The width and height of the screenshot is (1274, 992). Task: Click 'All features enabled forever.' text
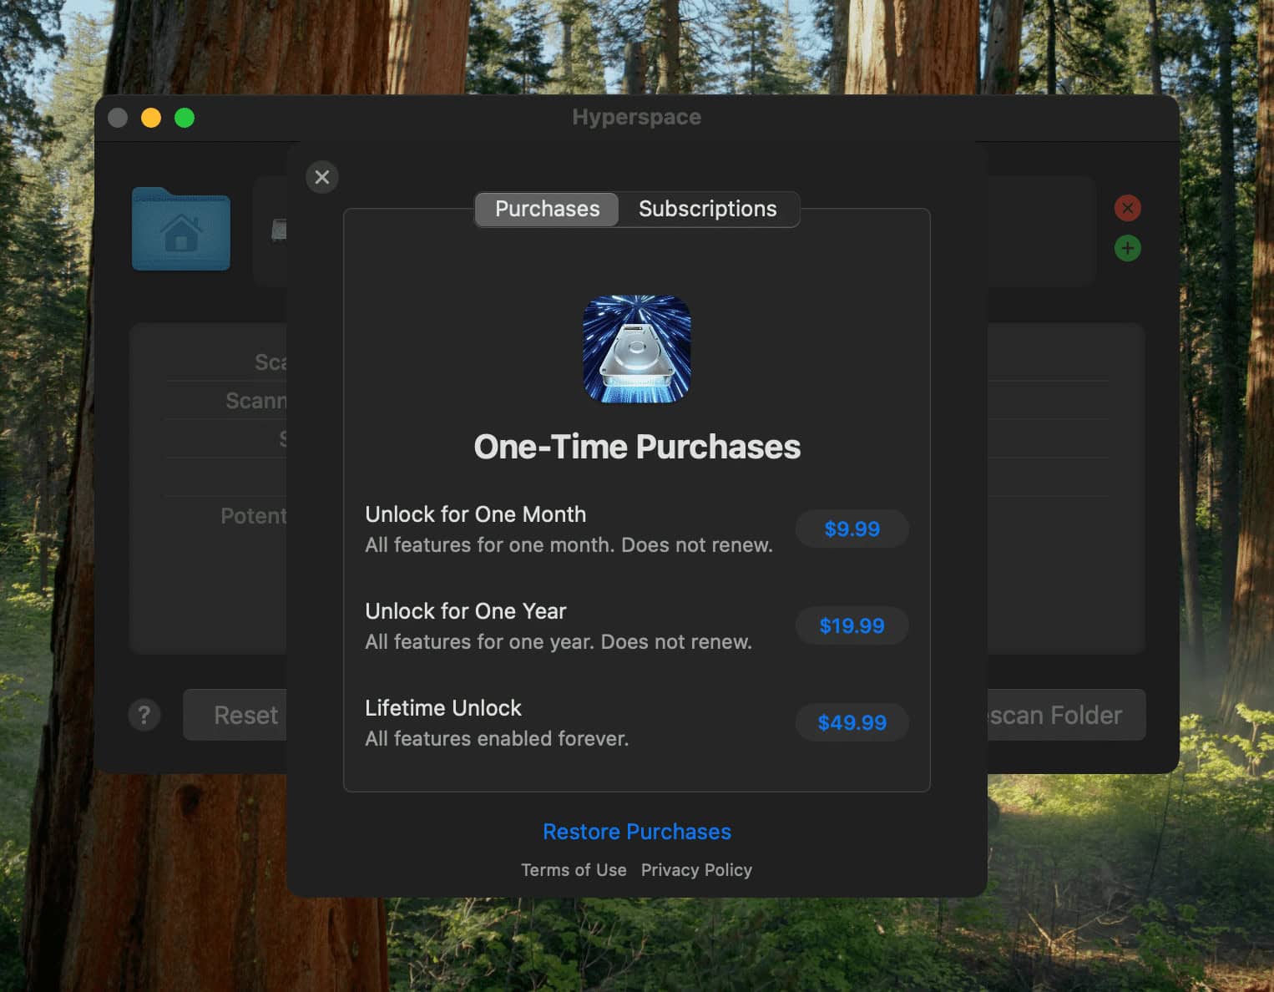pyautogui.click(x=497, y=739)
